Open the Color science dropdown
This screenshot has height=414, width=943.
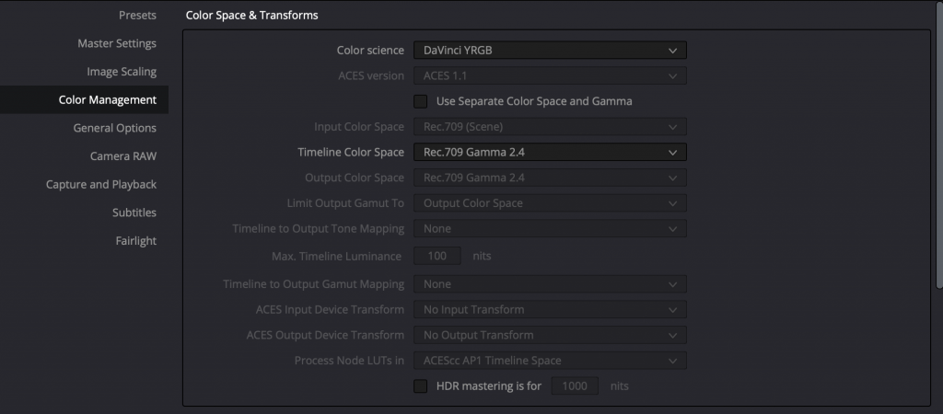coord(550,51)
